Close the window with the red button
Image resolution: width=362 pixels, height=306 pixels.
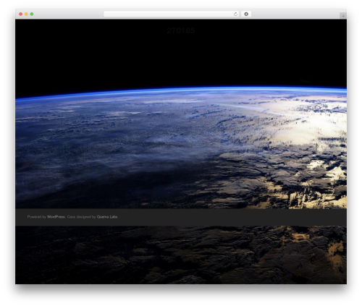21,14
